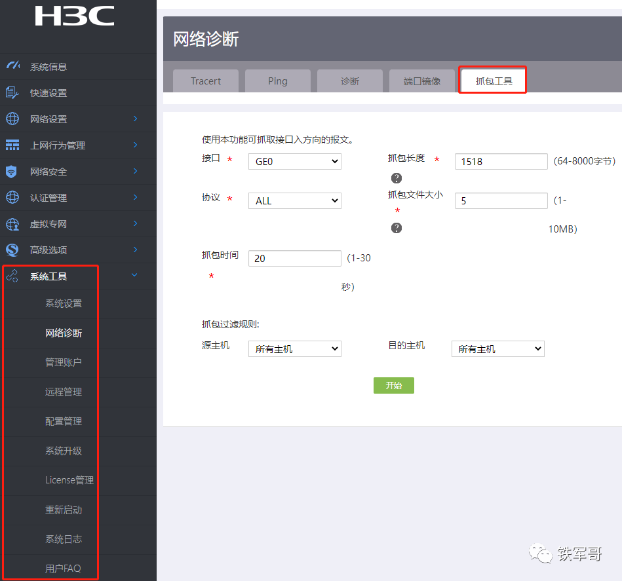Image resolution: width=622 pixels, height=581 pixels.
Task: Switch to the Ping tab
Action: coord(277,81)
